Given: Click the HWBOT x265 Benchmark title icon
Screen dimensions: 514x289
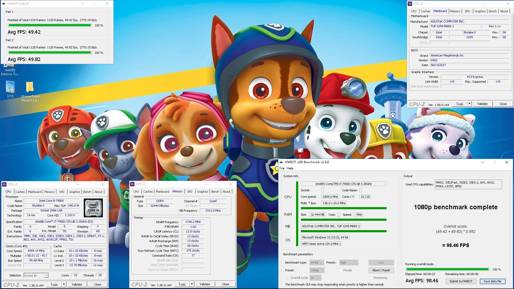Looking at the screenshot, I should tap(281, 162).
